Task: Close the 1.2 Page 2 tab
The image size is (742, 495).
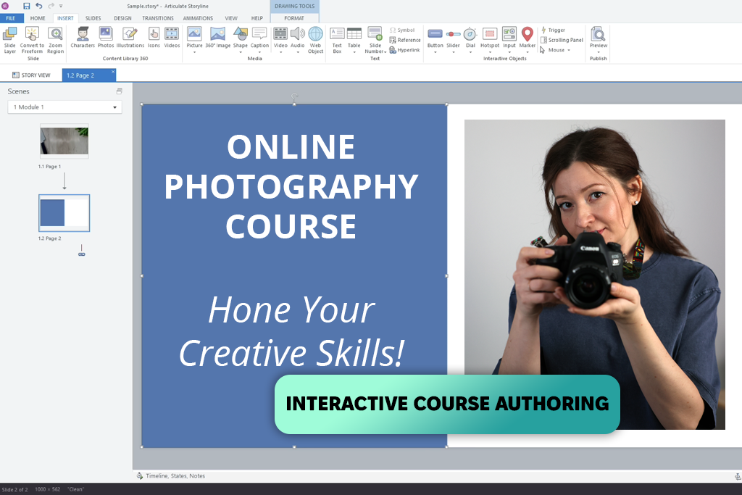Action: pos(112,72)
